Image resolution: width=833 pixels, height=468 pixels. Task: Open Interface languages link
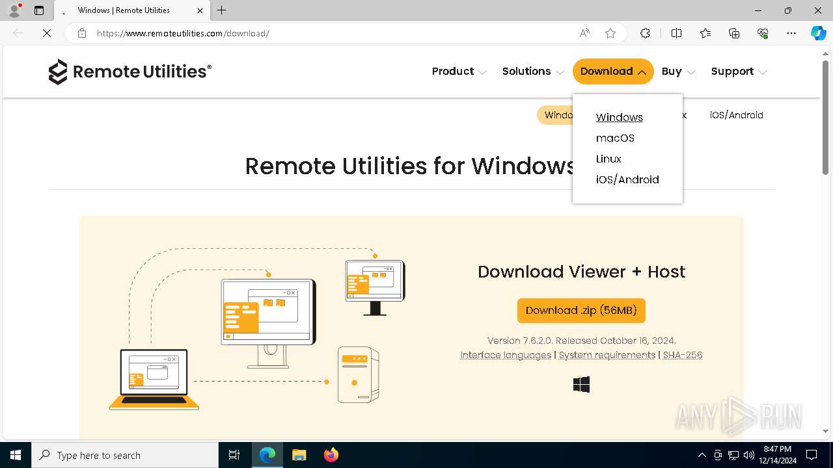click(506, 355)
